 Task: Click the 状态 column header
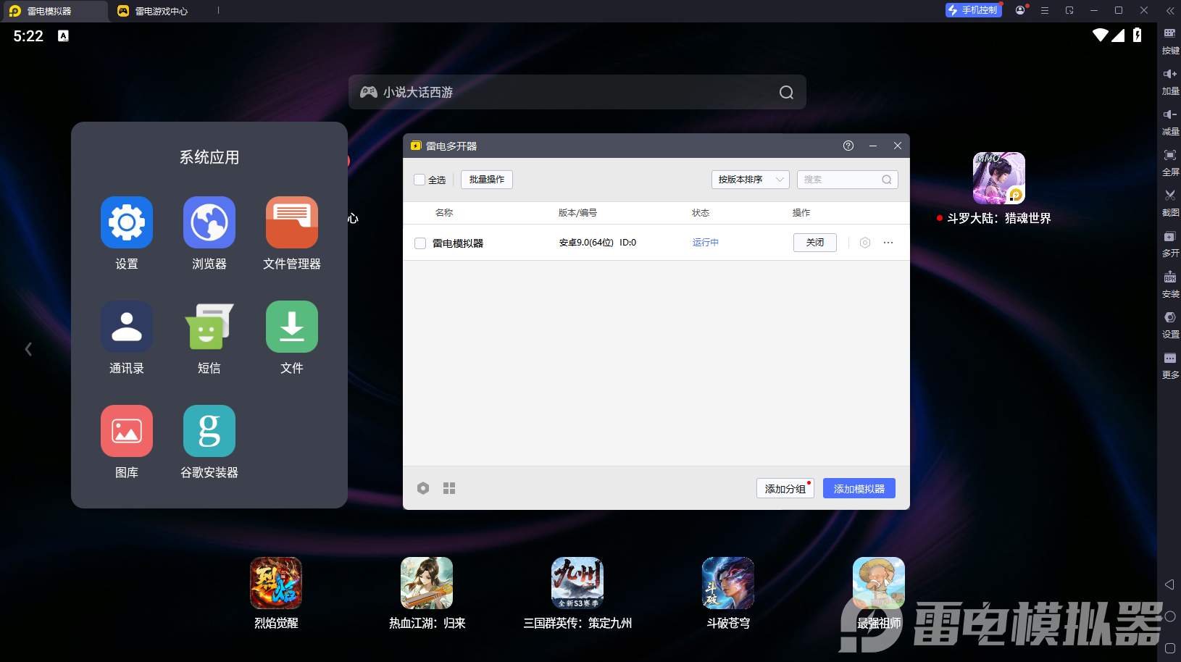point(701,213)
